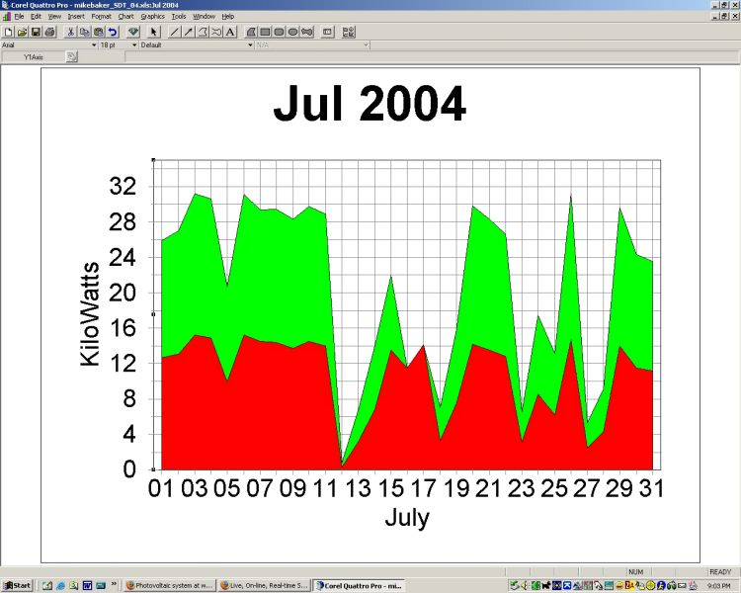The height and width of the screenshot is (593, 741).
Task: Click the Open folder icon
Action: 22,32
